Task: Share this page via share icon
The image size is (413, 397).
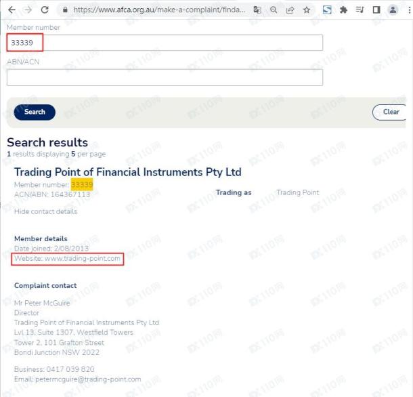Action: pos(290,10)
